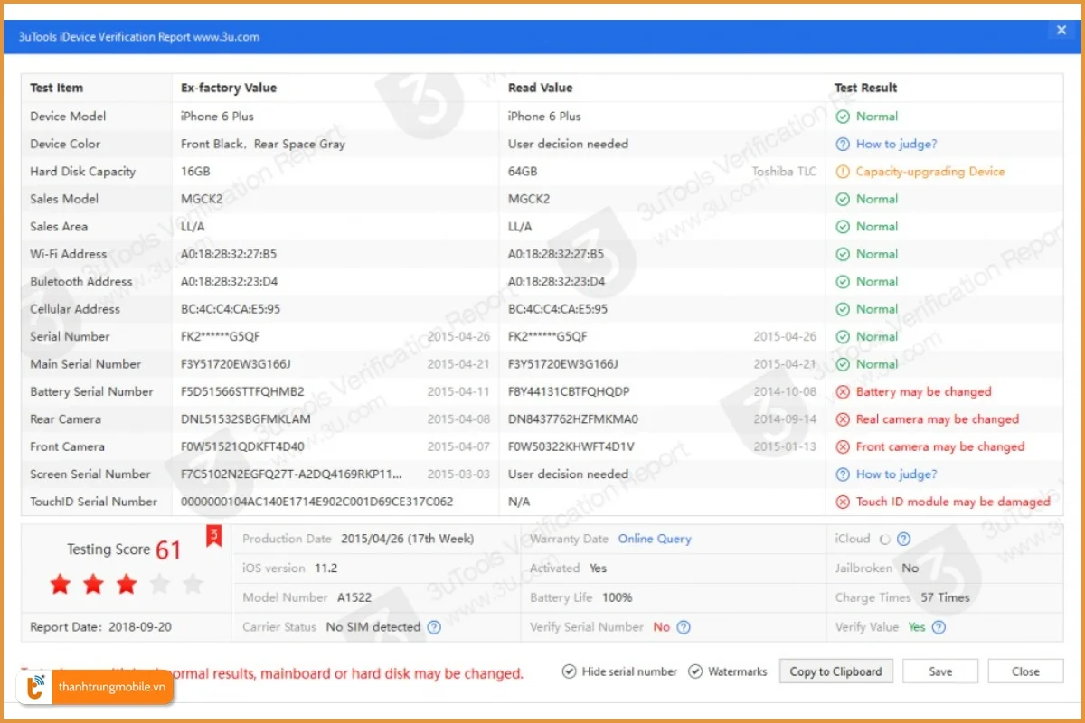The width and height of the screenshot is (1085, 723).
Task: Toggle Hide serial number option
Action: pos(569,671)
